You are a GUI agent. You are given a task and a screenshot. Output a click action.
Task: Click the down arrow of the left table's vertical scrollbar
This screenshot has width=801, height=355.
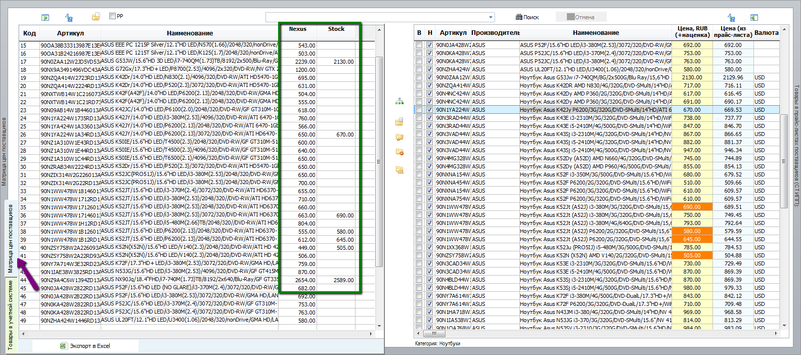click(380, 326)
